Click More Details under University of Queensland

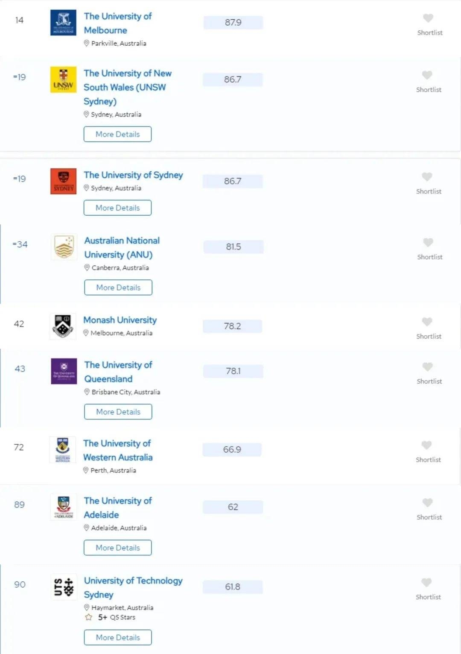point(118,412)
